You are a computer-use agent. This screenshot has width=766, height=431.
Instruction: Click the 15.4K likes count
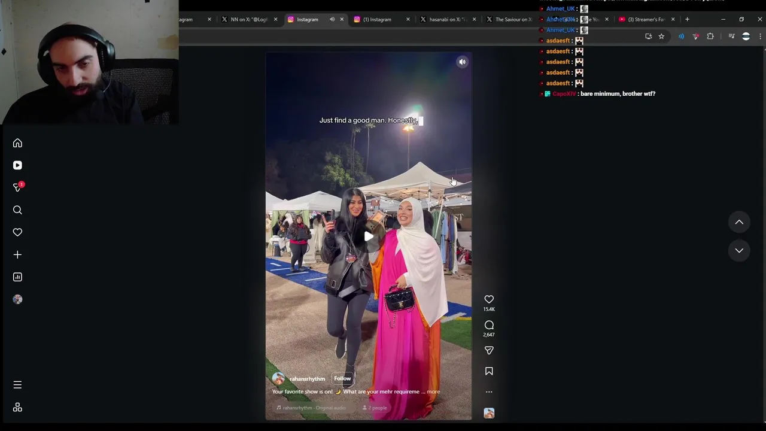pos(489,309)
